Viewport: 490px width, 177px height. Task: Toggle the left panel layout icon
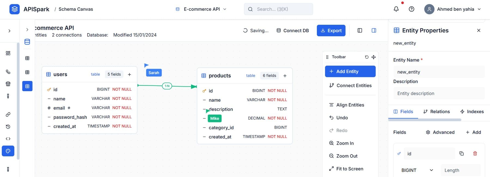click(360, 30)
